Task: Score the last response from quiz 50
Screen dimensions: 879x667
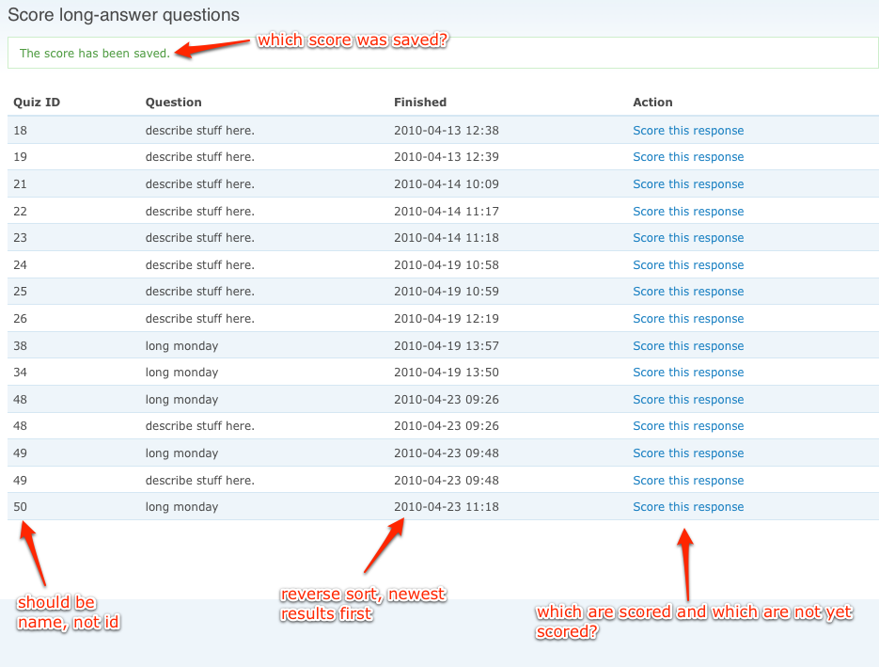Action: 688,506
